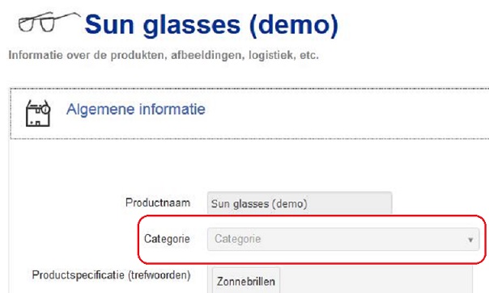Click the Informatie over de produkten subtitle

(x=164, y=56)
